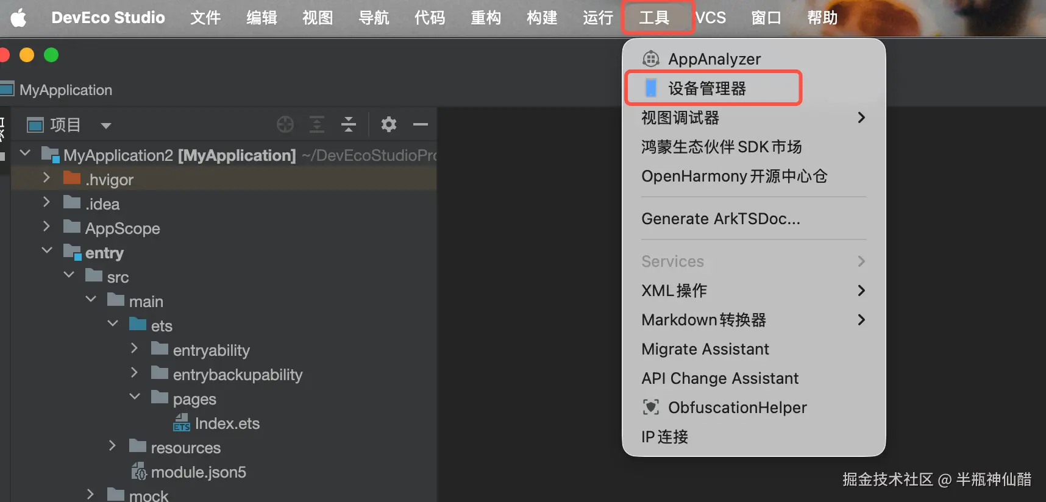Collapse the pages folder
1046x502 pixels.
click(135, 397)
